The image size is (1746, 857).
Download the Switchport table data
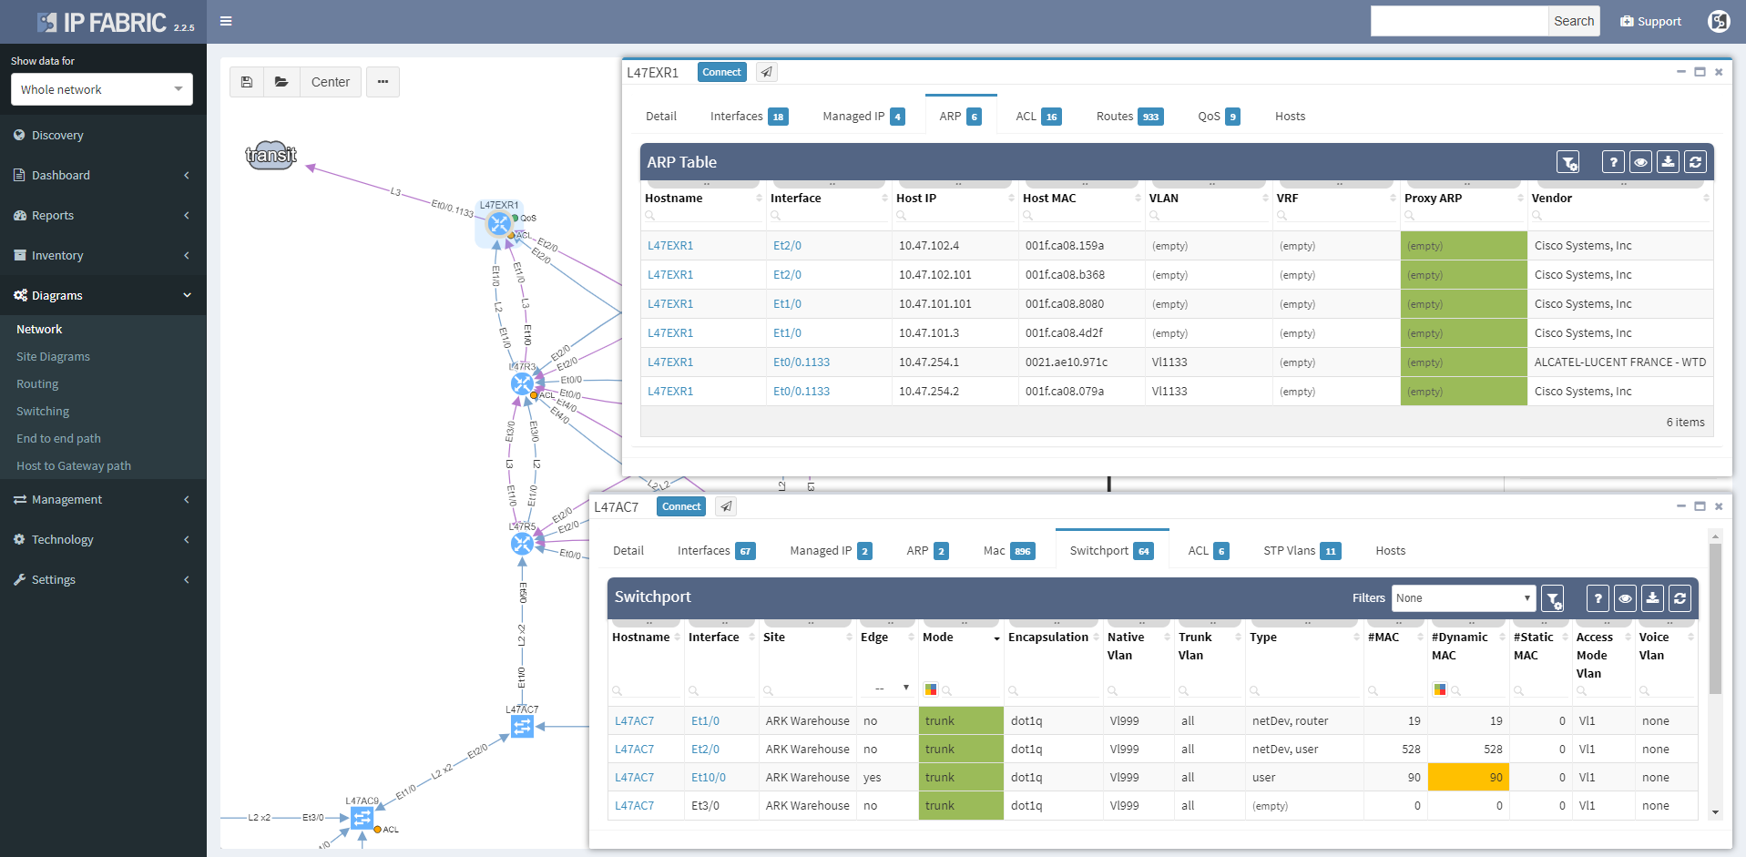(1652, 598)
